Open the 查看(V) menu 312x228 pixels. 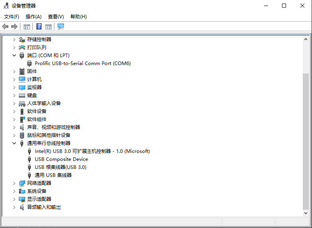(x=56, y=17)
